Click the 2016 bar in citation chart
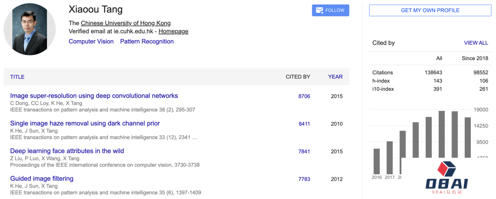Image resolution: width=496 pixels, height=199 pixels. pos(377,161)
